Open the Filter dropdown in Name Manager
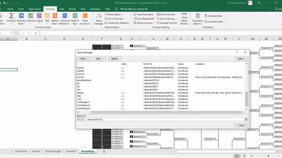Screen dimensions: 282x158 (241, 59)
